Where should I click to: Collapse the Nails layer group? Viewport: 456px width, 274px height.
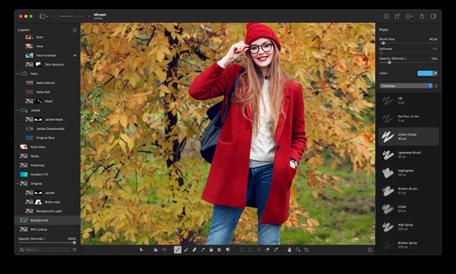click(17, 74)
